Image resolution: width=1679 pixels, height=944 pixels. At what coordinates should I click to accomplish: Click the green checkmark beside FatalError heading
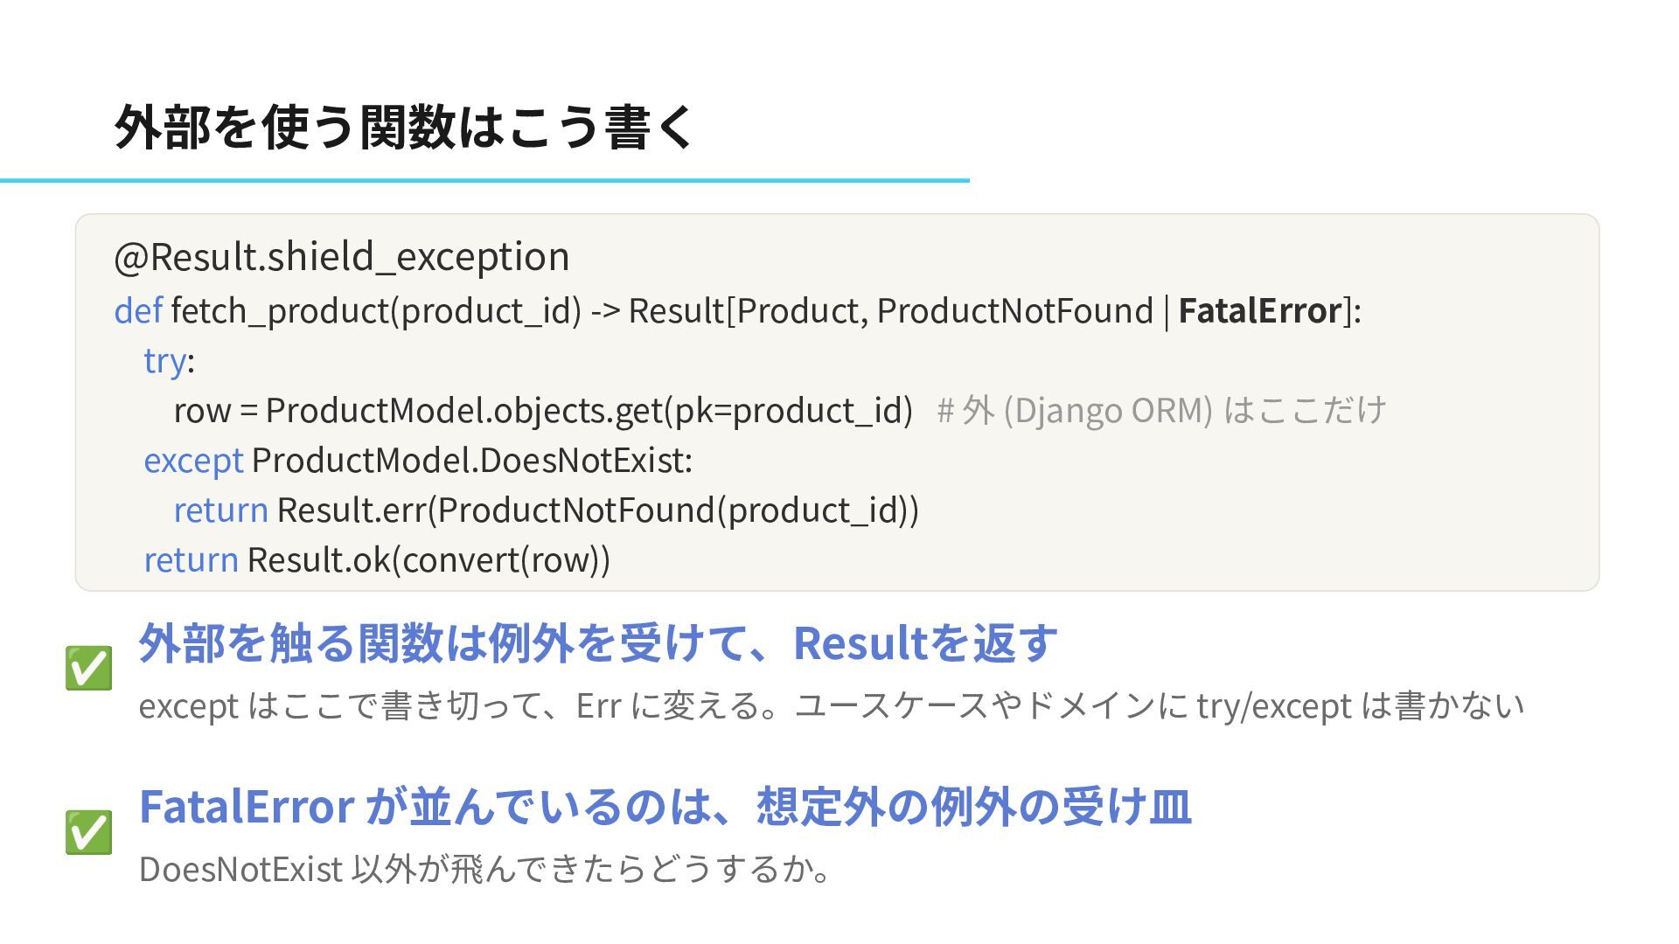(x=88, y=831)
